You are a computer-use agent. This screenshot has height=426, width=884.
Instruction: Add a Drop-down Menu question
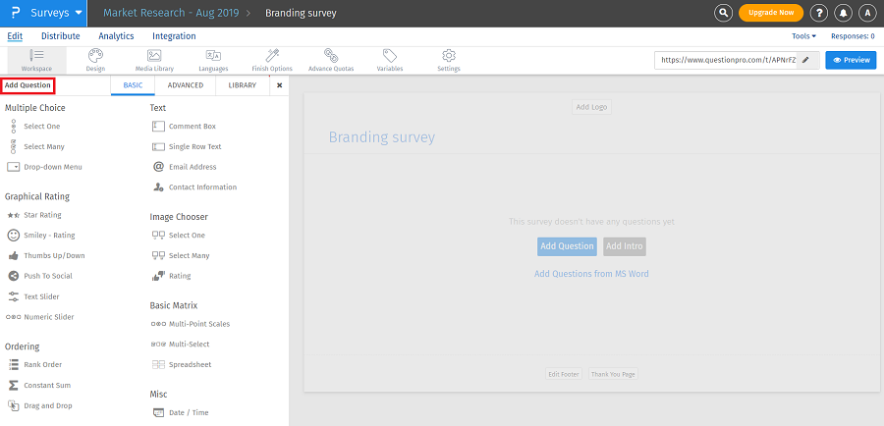coord(52,167)
